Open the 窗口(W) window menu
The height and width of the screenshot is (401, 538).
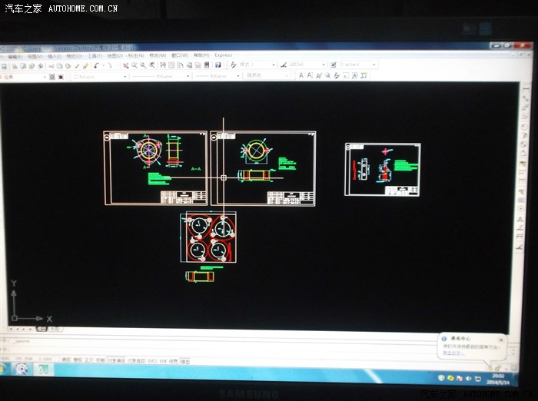tap(179, 55)
